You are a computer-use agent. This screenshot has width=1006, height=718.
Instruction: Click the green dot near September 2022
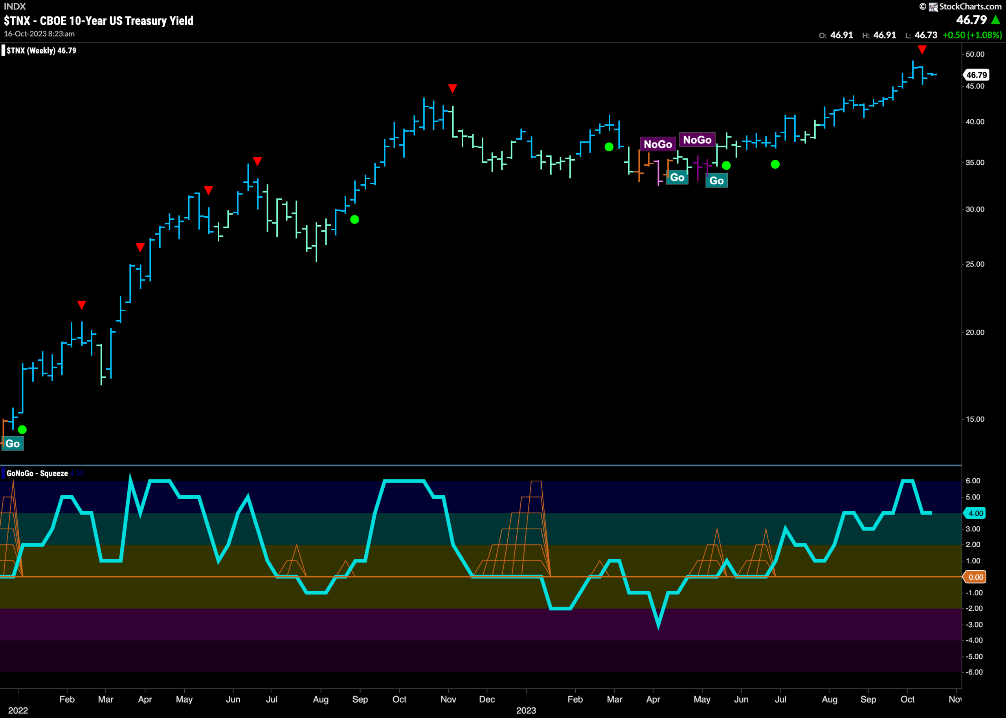tap(354, 219)
